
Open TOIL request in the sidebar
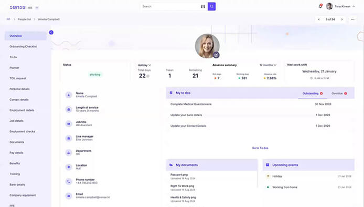click(x=18, y=78)
